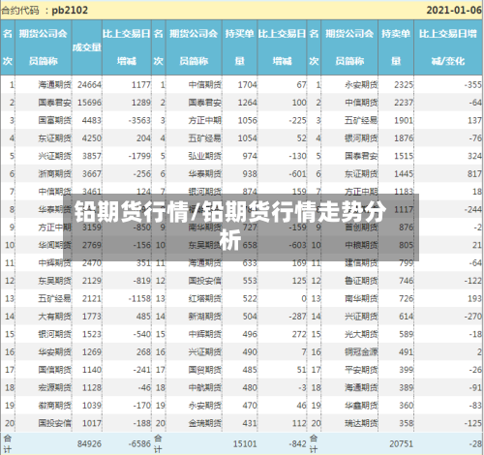Click the total long position "15101"
Viewport: 484px width, 455px height.
[x=245, y=444]
